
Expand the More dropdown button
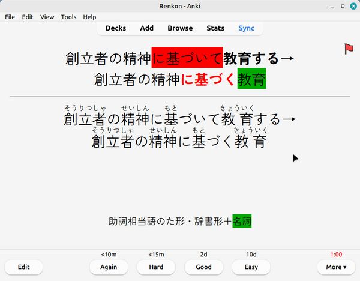pos(336,267)
